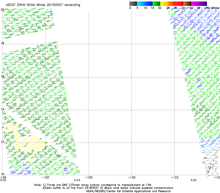Click longitude label -123
This screenshot has width=220, height=193.
[175, 178]
